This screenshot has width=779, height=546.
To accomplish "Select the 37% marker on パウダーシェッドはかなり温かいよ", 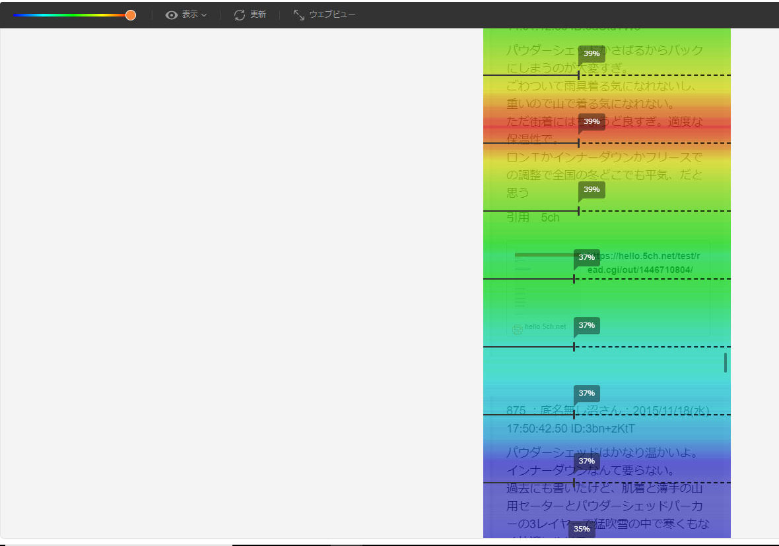I will (x=586, y=461).
